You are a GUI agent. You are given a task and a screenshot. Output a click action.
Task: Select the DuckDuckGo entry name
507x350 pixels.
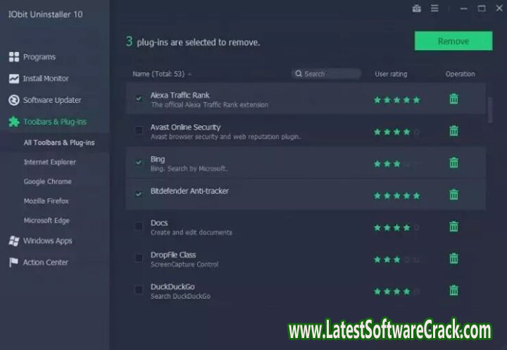click(x=173, y=287)
